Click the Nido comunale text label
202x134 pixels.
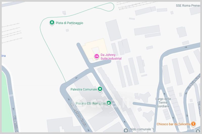pyautogui.click(x=142, y=129)
